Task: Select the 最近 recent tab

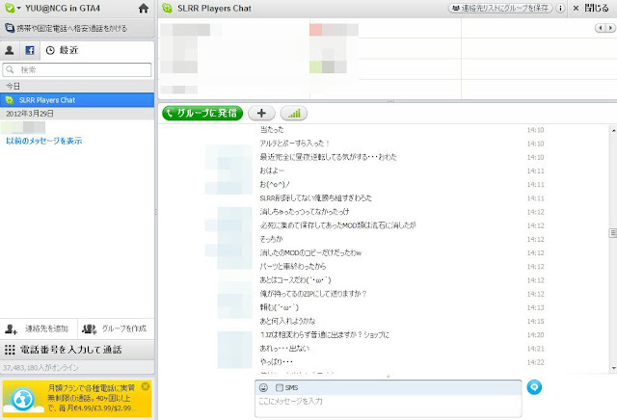Action: (62, 50)
